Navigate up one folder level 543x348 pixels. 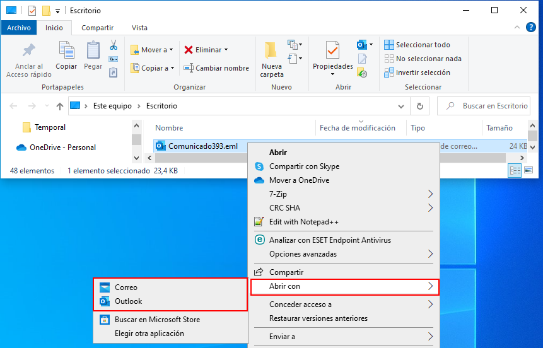coord(60,106)
